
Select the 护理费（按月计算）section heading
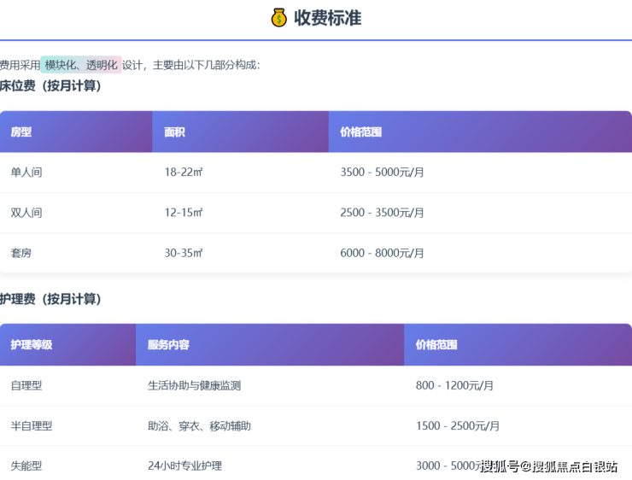pyautogui.click(x=50, y=299)
